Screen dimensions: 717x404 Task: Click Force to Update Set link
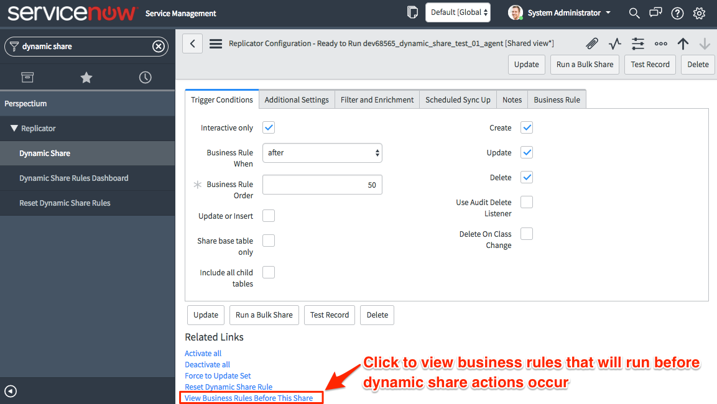(218, 375)
